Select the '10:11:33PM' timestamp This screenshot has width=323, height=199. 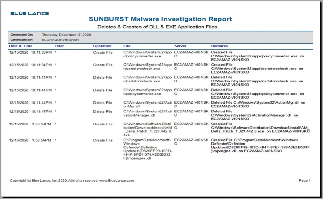coord(41,52)
